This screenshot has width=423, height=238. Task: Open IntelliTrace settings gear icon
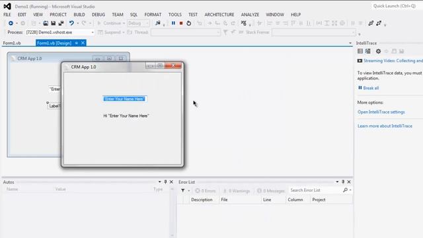tap(379, 51)
